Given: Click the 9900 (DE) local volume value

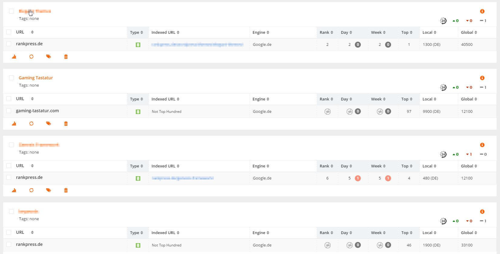Looking at the screenshot, I should [x=432, y=112].
